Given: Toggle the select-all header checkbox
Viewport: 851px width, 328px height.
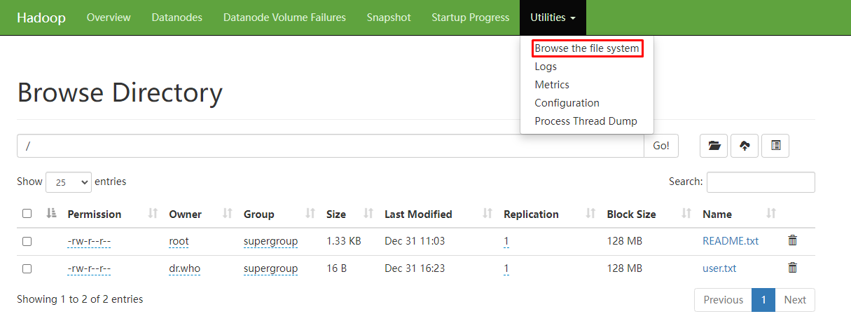Looking at the screenshot, I should 27,214.
